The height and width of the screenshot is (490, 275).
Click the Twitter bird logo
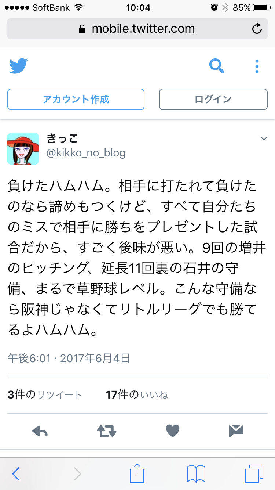tap(18, 66)
